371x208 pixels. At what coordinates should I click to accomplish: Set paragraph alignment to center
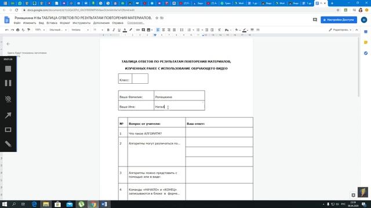coord(163,30)
